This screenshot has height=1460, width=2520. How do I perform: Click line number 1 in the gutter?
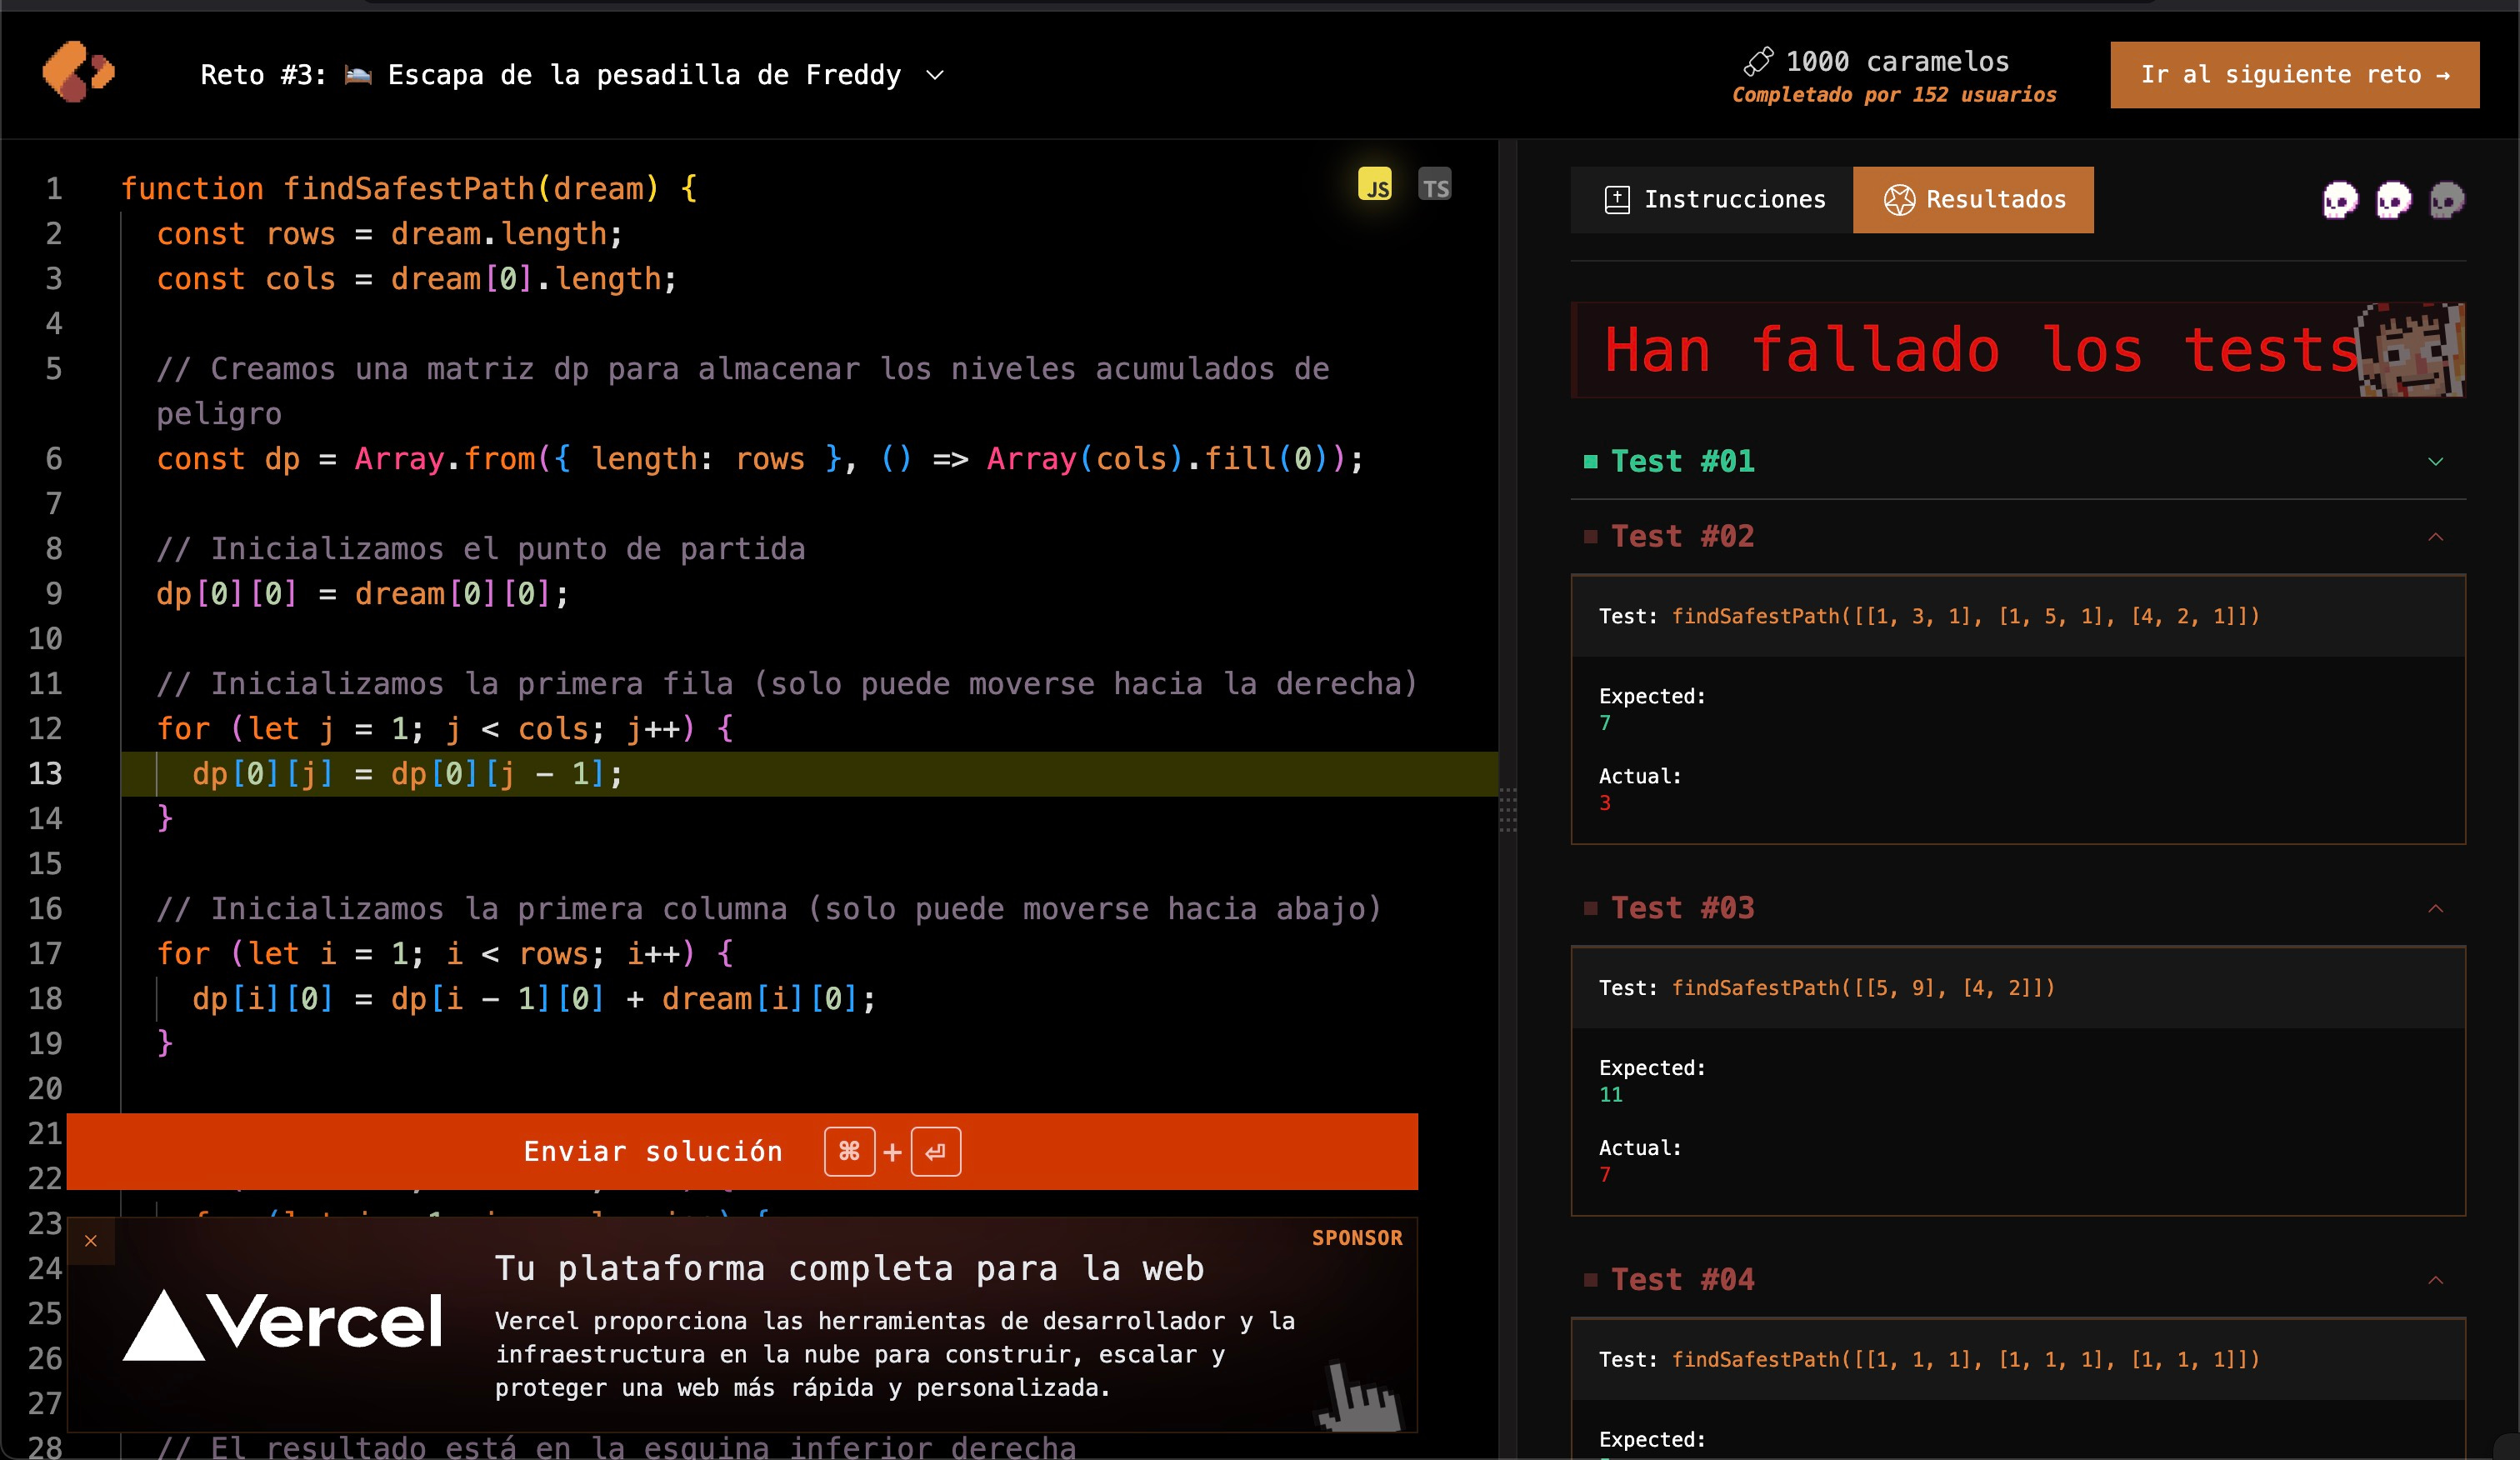53,188
